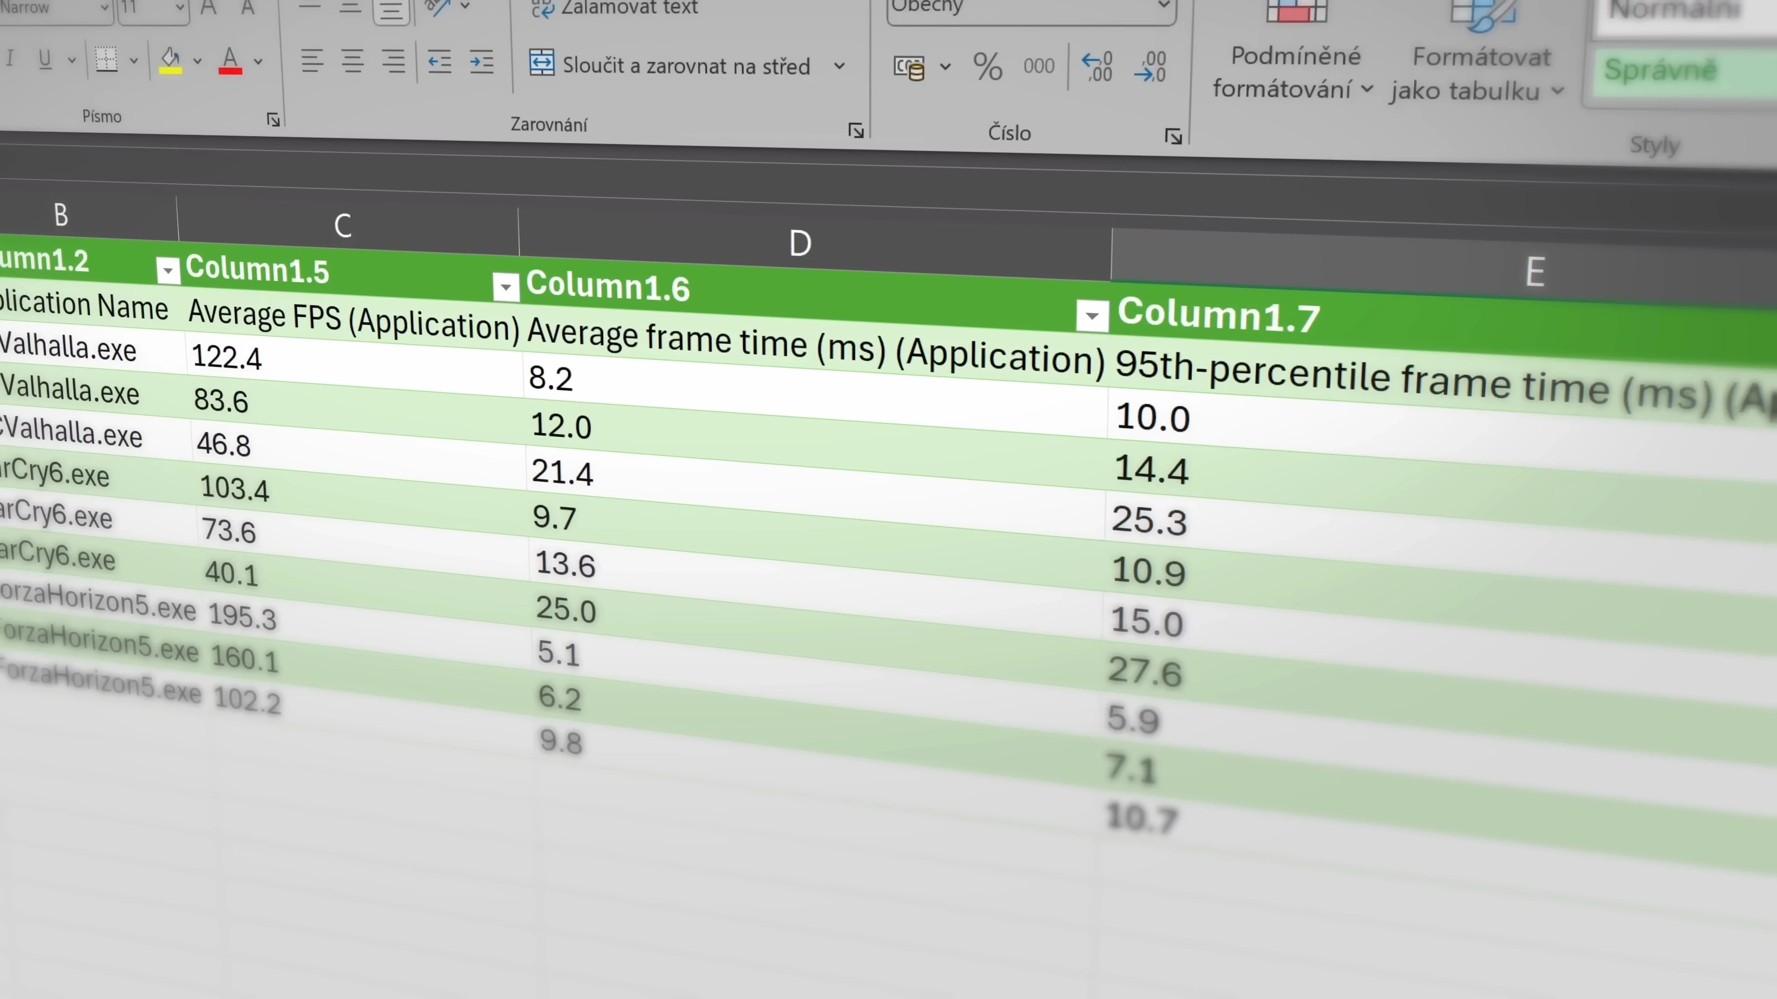Viewport: 1777px width, 999px height.
Task: Apply align left formatting
Action: (x=312, y=61)
